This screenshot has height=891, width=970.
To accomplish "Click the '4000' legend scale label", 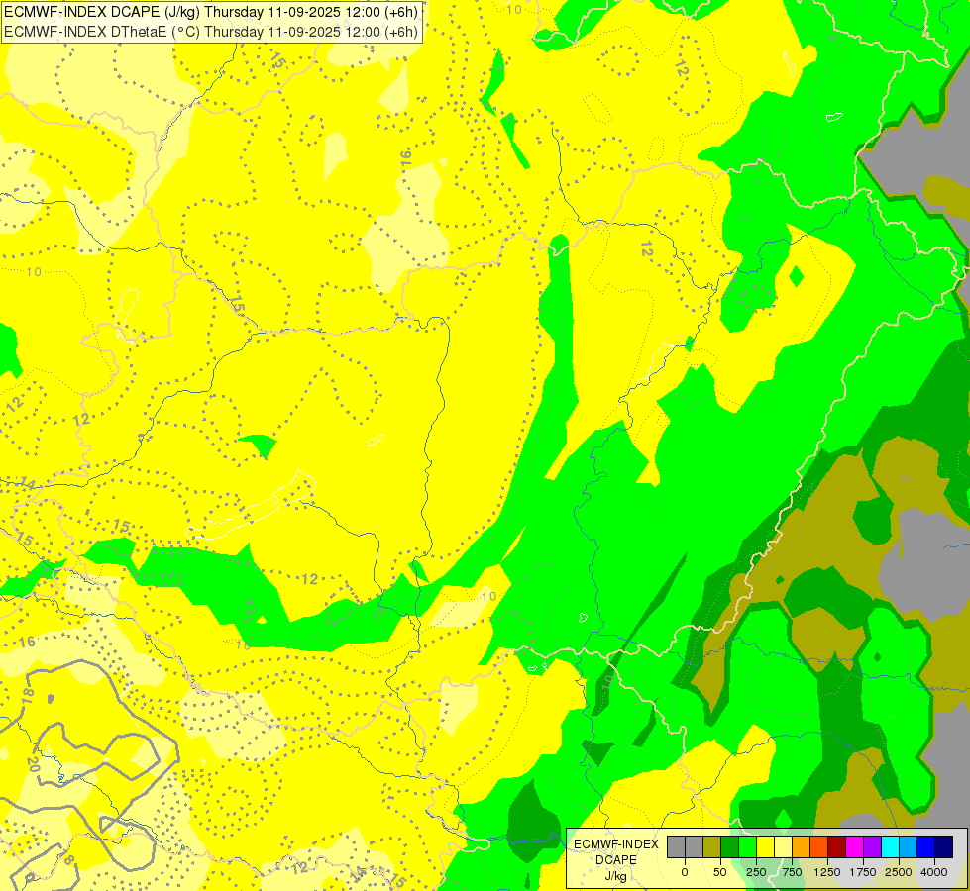I will point(934,872).
